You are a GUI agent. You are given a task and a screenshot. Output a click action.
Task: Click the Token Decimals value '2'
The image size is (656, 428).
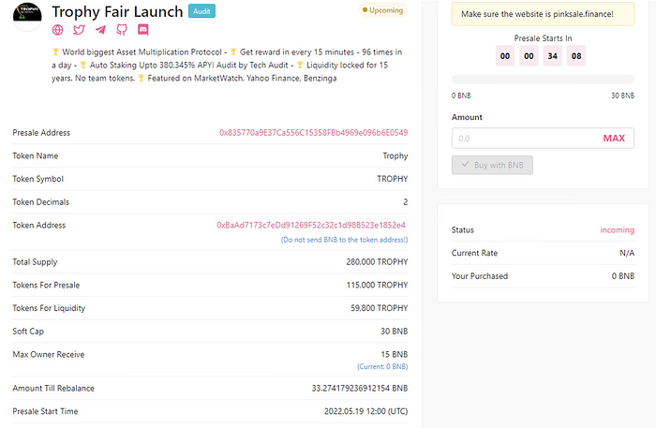point(406,202)
